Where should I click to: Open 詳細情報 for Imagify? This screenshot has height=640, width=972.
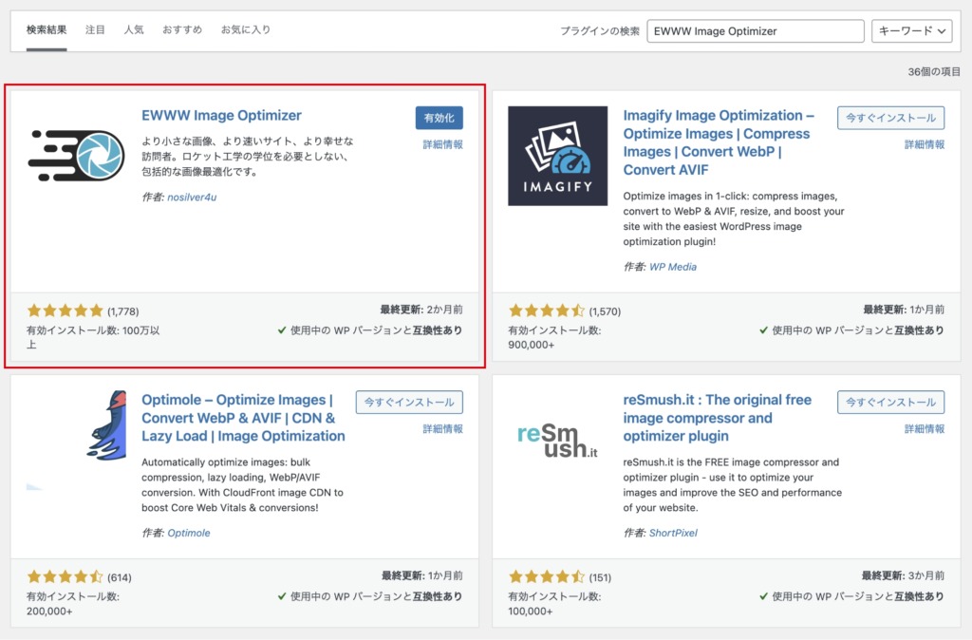pos(925,144)
